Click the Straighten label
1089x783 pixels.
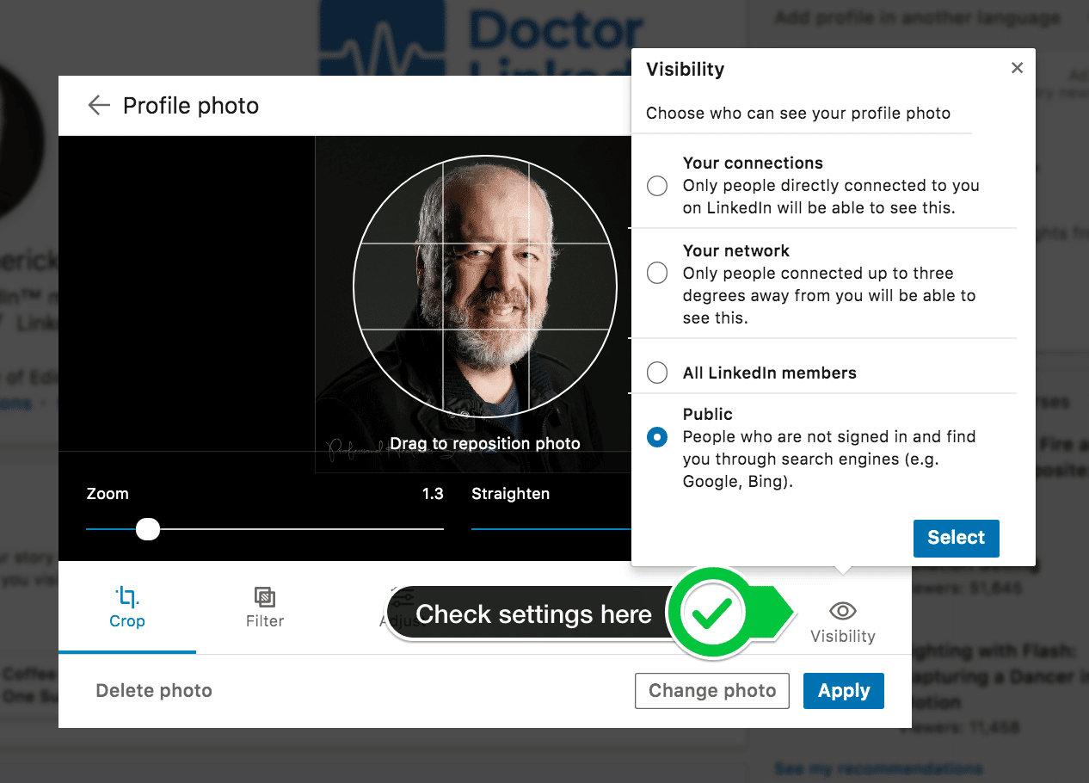pyautogui.click(x=510, y=494)
